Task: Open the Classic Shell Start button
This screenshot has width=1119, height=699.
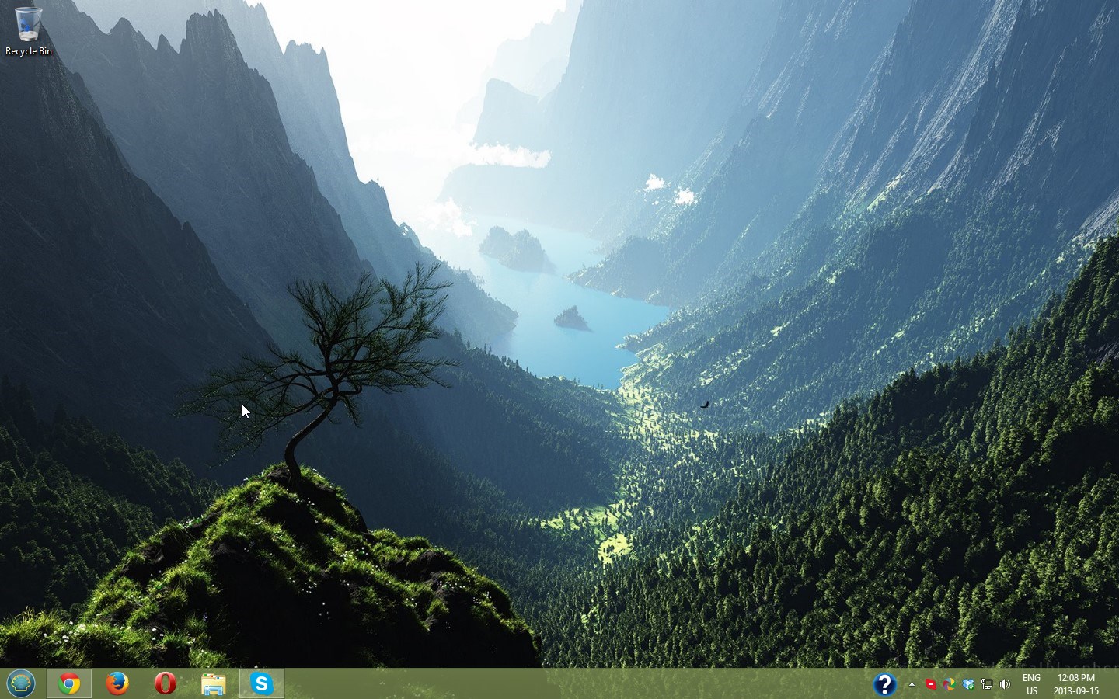Action: [x=21, y=683]
